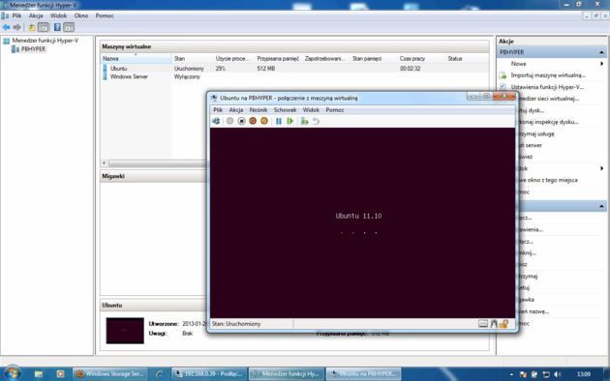610x381 pixels.
Task: Pause the Ubuntu virtual machine
Action: (x=279, y=121)
